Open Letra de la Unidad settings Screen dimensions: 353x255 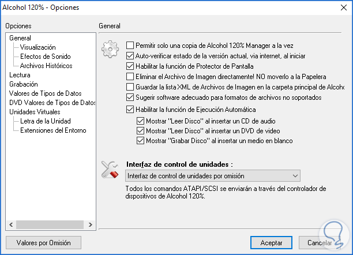point(45,121)
